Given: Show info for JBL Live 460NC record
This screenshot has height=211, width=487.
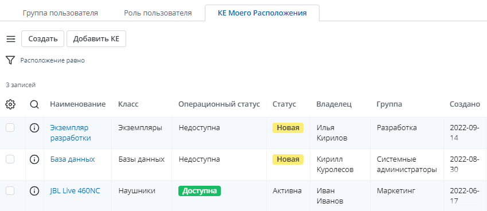Looking at the screenshot, I should 34,191.
